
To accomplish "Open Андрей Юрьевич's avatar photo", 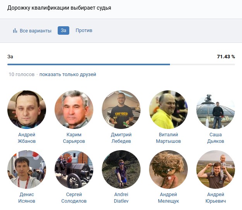I will [216, 169].
